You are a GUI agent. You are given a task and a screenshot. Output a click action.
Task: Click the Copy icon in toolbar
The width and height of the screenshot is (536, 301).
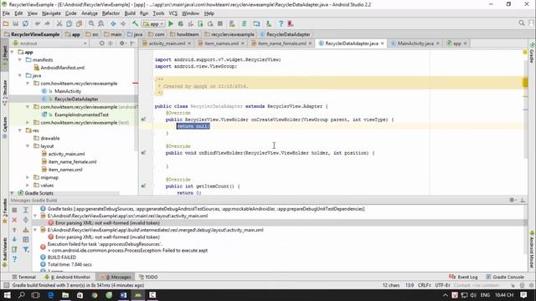69,23
